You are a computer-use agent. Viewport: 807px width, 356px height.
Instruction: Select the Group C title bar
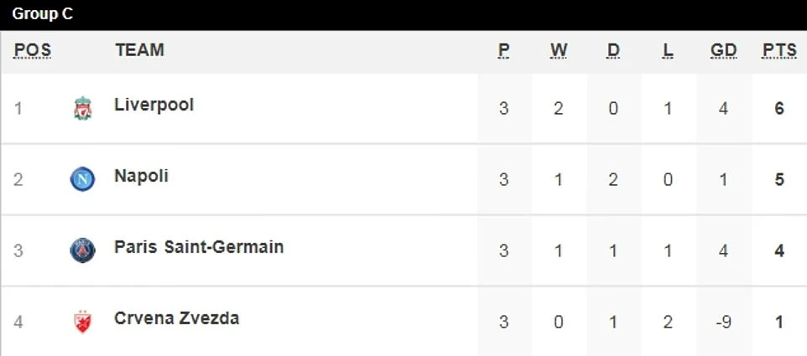pos(403,14)
